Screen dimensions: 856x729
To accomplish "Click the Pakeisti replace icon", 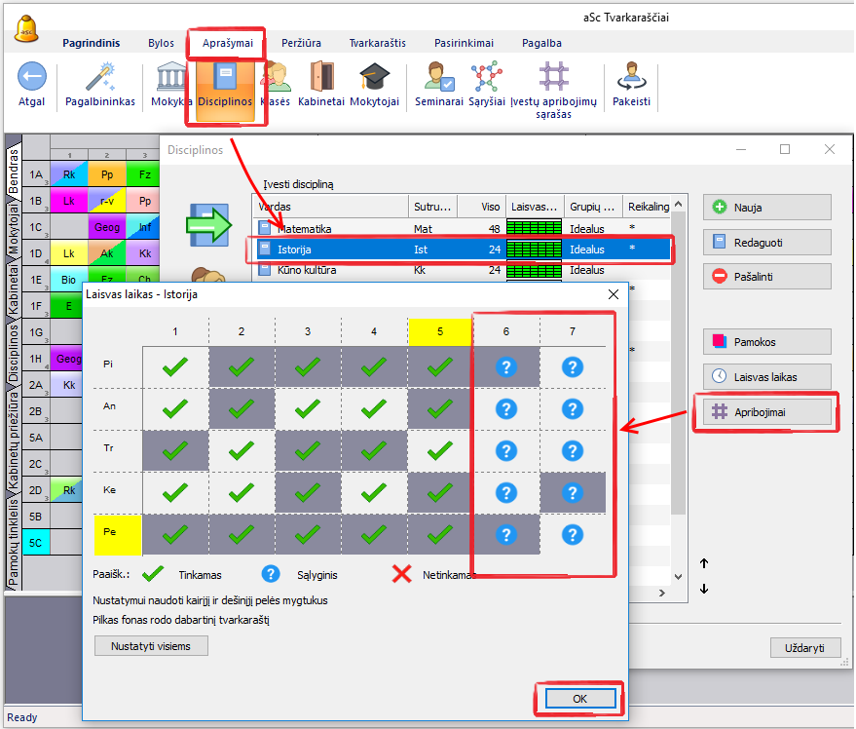I will pyautogui.click(x=631, y=78).
